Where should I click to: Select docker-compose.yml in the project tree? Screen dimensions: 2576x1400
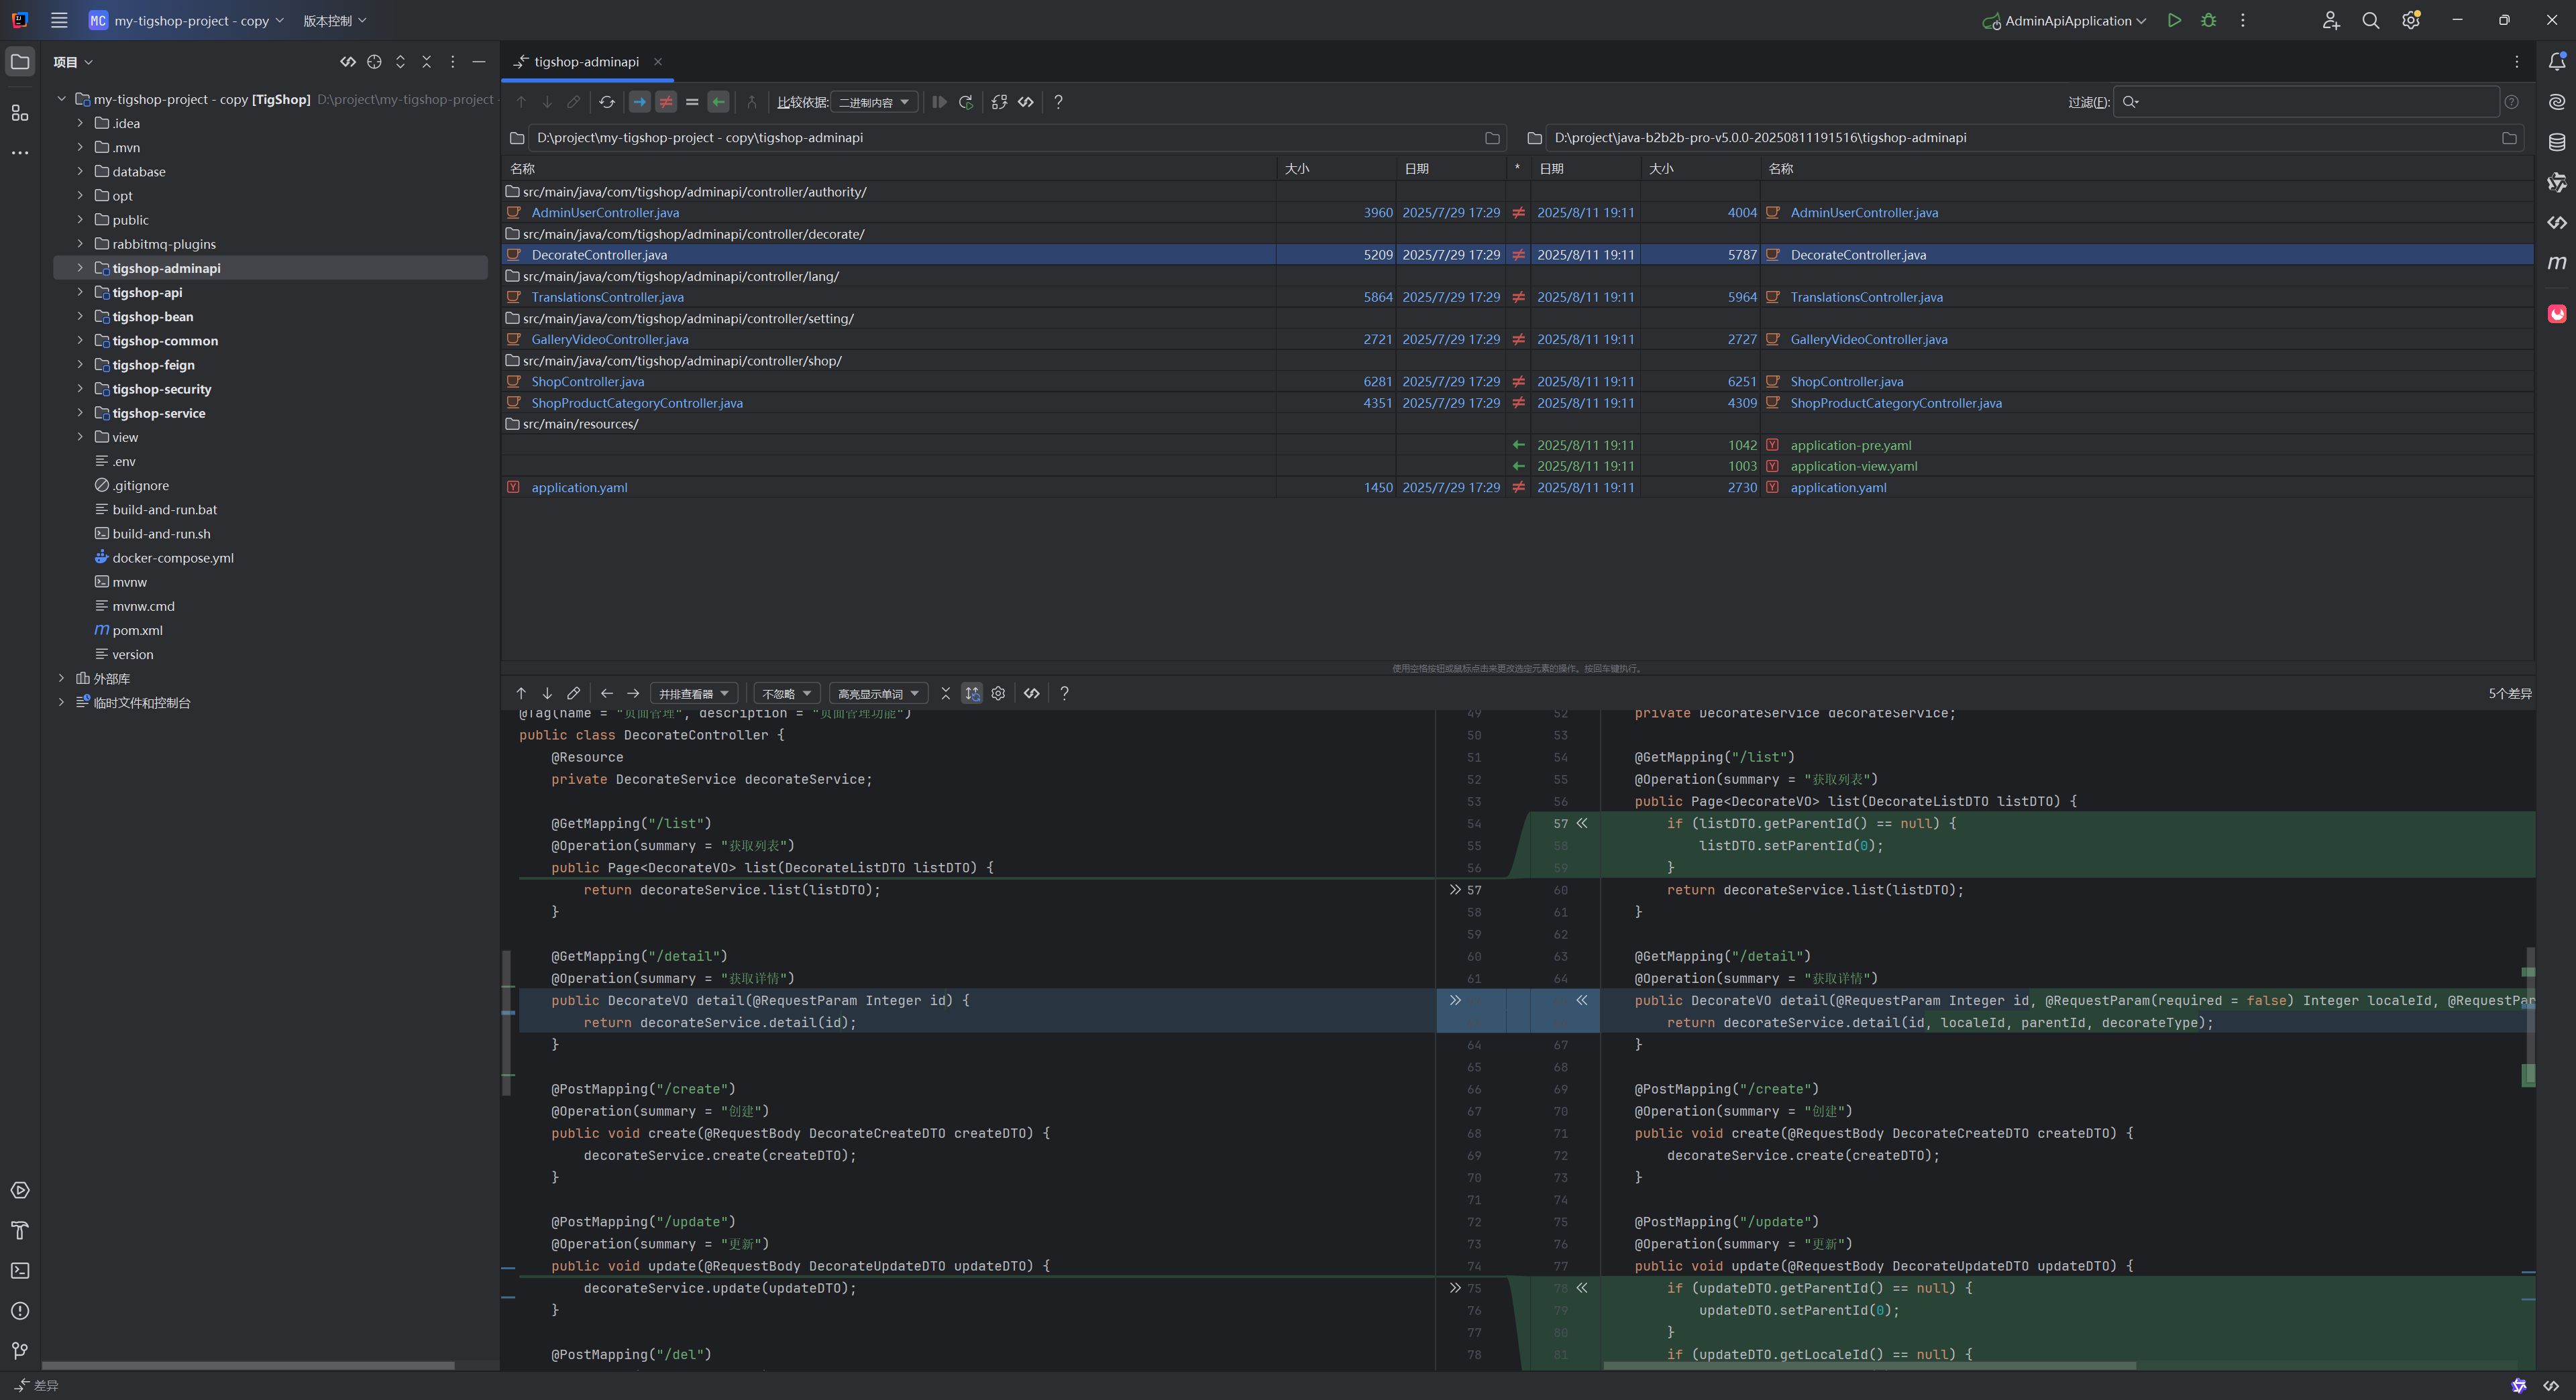click(x=172, y=558)
